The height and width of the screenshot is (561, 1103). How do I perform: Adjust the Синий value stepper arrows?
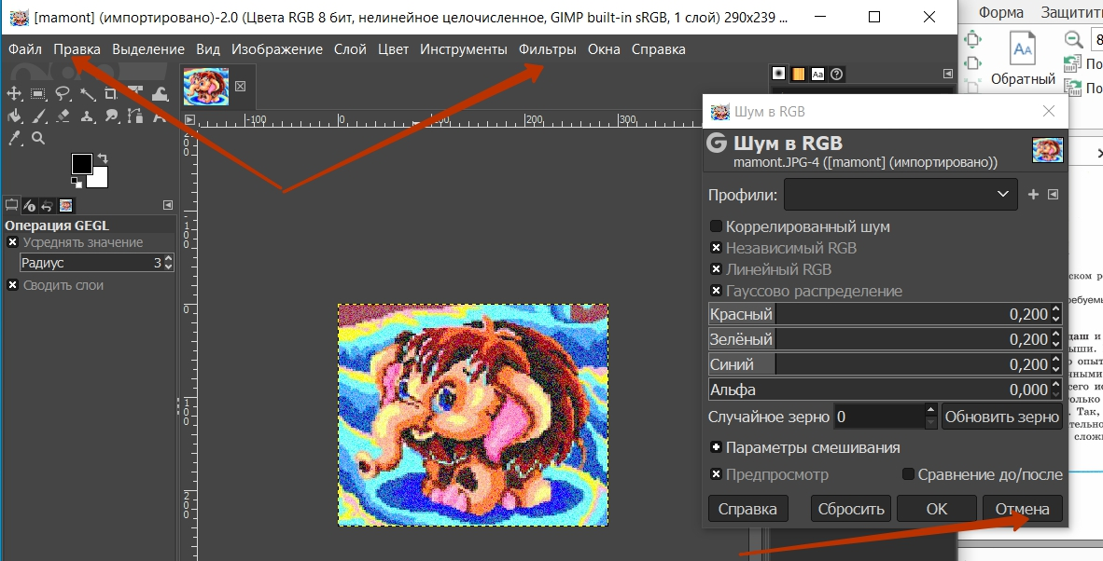[1055, 364]
